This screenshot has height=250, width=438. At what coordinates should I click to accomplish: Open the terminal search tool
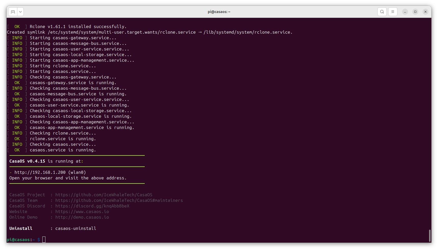382,12
